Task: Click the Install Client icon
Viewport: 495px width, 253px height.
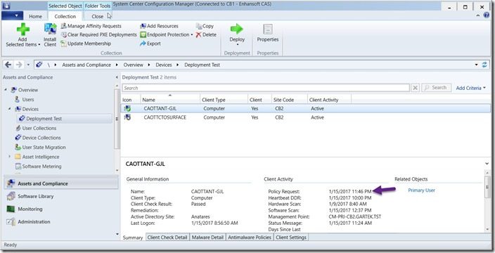Action: (50, 30)
